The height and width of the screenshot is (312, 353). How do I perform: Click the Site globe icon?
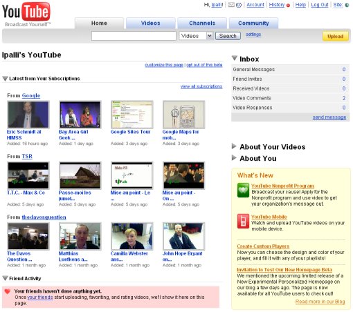[x=347, y=5]
